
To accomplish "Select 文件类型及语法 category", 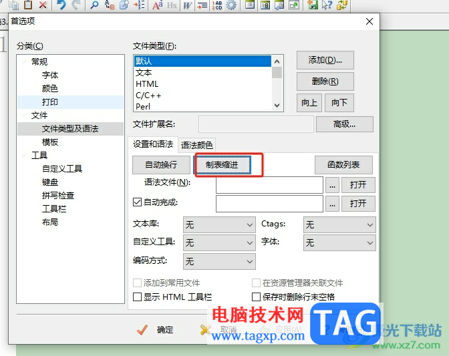I will (x=70, y=129).
